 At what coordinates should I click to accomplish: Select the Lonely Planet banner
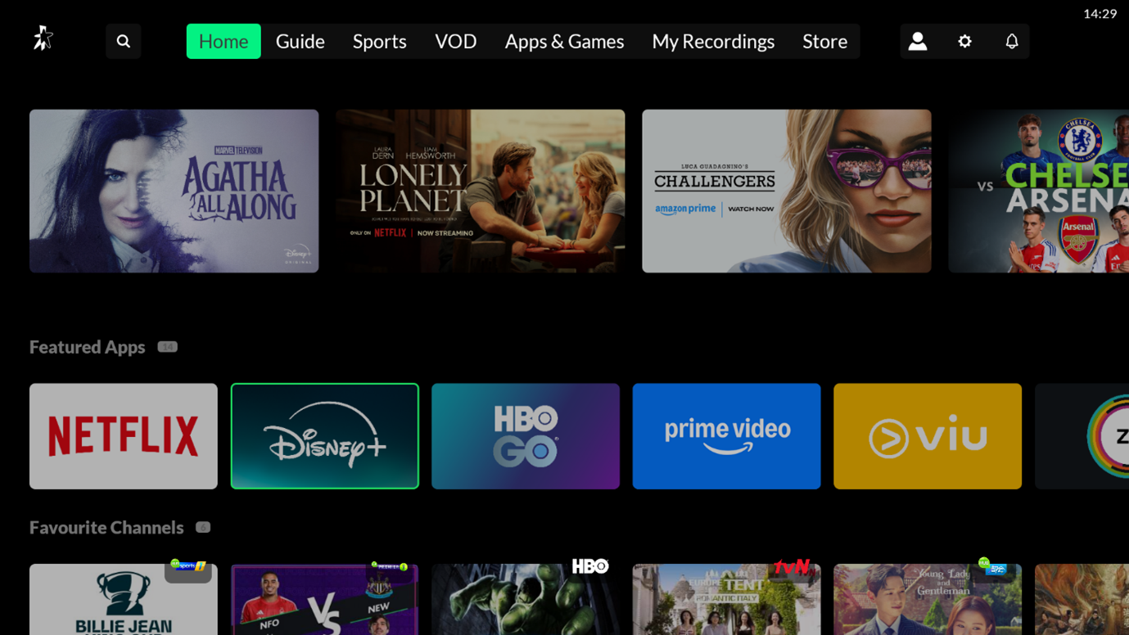481,191
